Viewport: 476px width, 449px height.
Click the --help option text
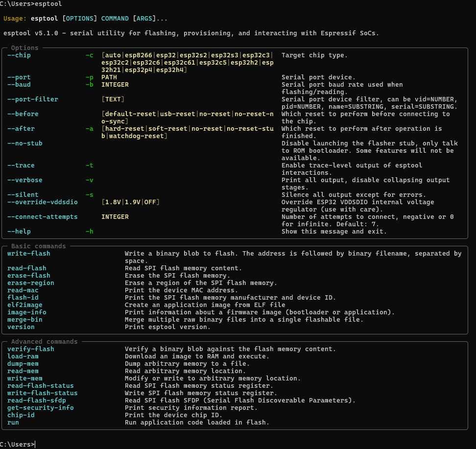(x=19, y=232)
